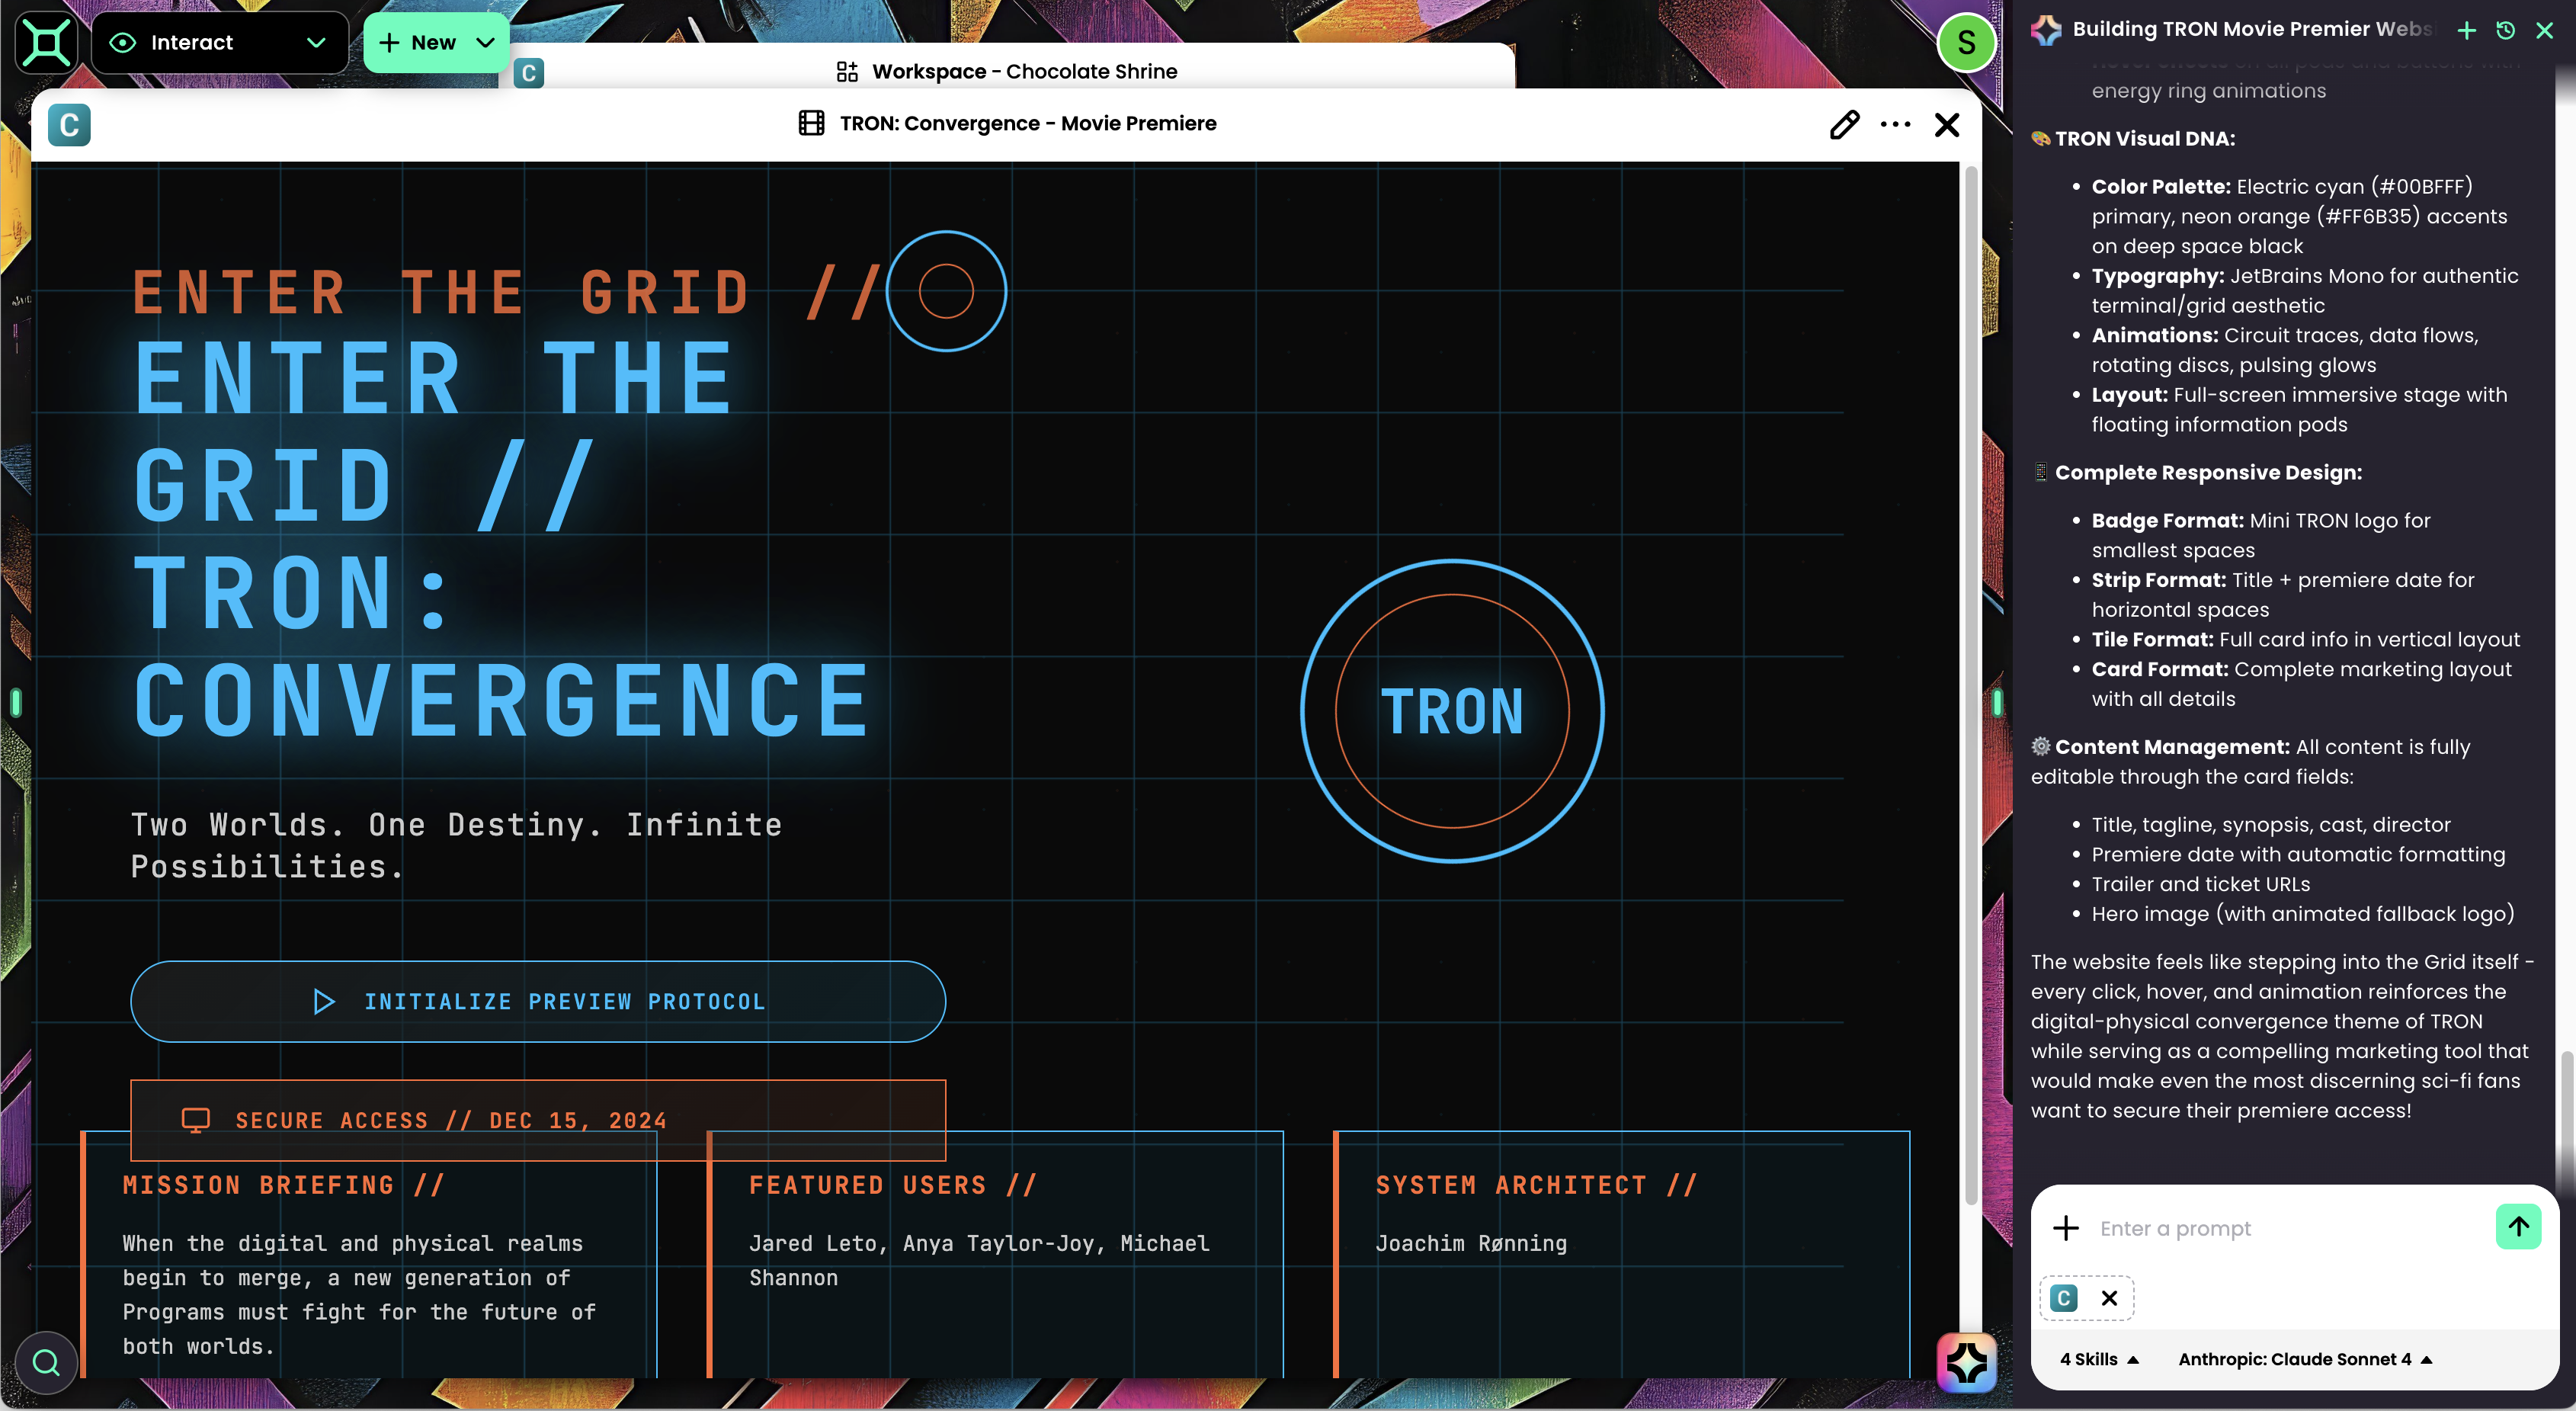Click the film strip icon beside TRON title

pyautogui.click(x=812, y=123)
